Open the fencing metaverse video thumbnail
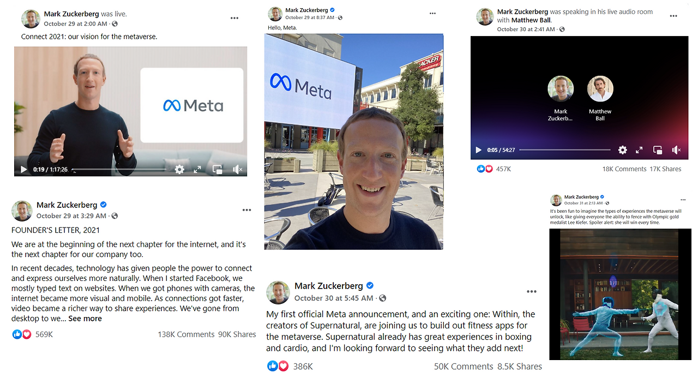 click(x=620, y=294)
